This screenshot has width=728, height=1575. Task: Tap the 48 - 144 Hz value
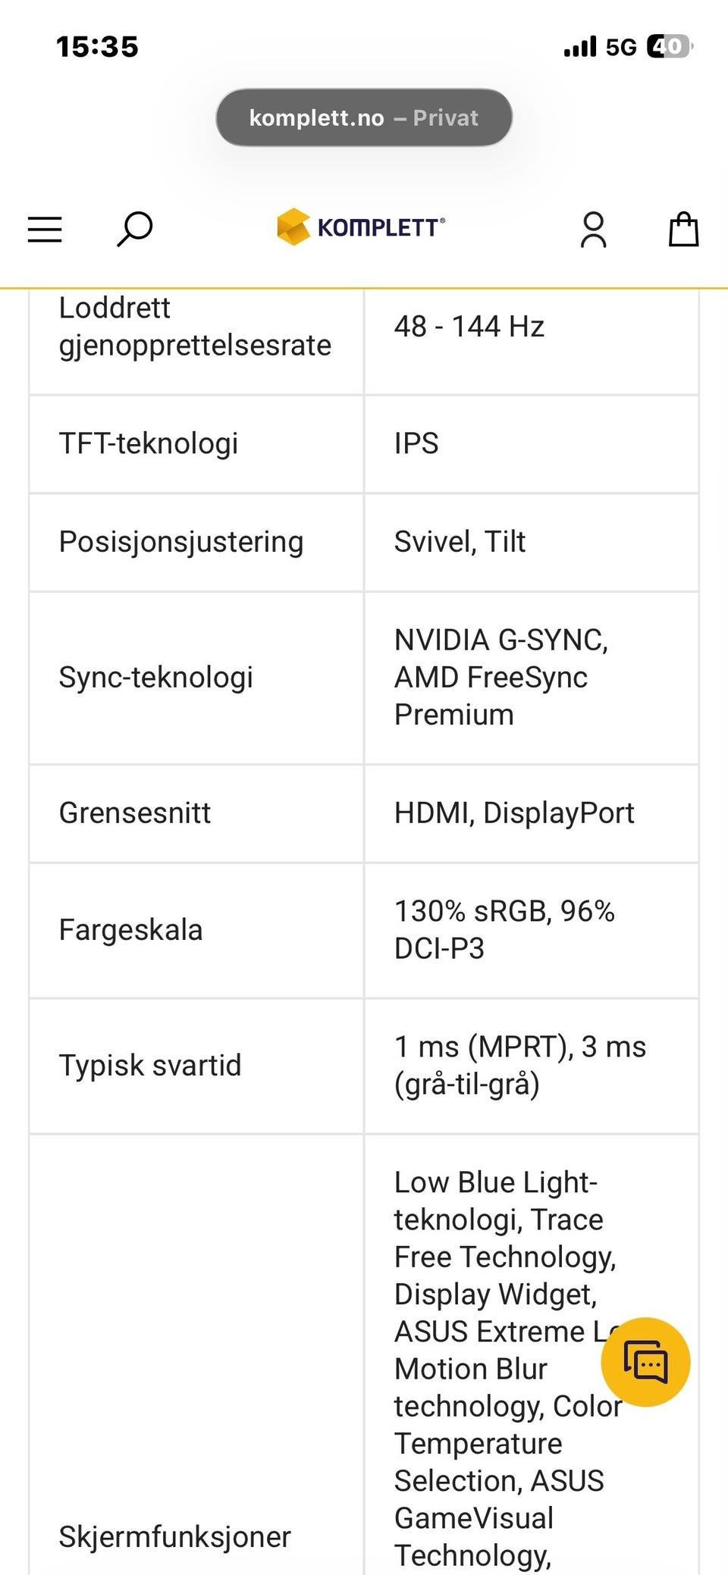pyautogui.click(x=469, y=327)
